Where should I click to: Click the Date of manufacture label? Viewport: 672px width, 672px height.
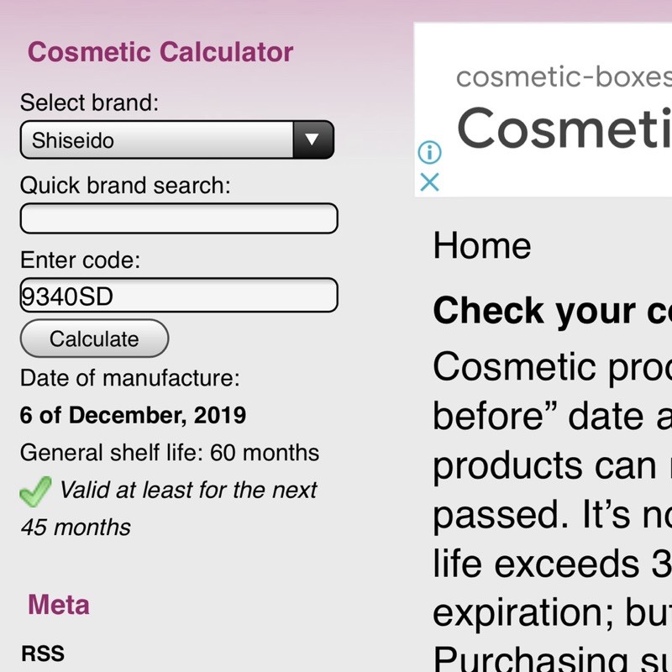[x=130, y=378]
